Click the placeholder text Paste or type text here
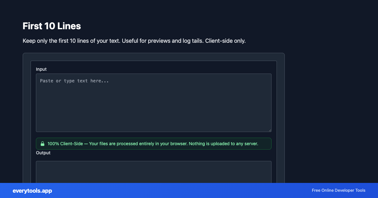 point(74,81)
